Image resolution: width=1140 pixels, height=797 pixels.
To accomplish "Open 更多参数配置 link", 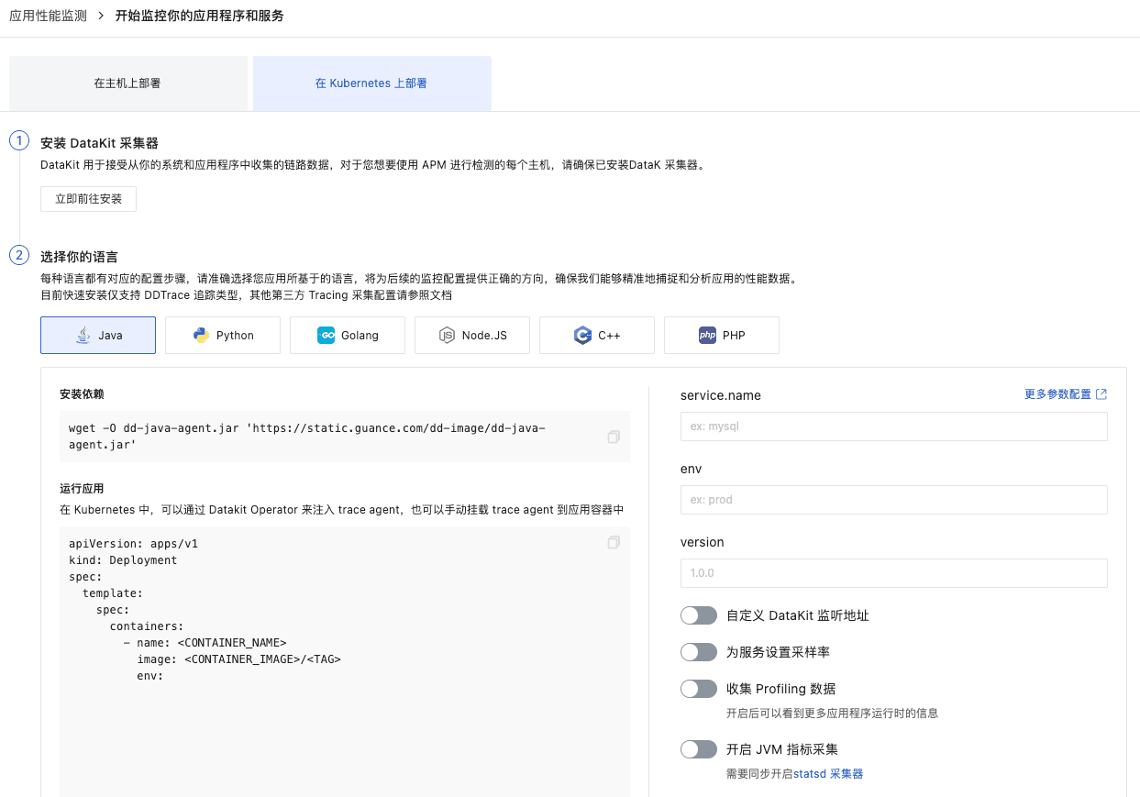I will click(x=1057, y=394).
